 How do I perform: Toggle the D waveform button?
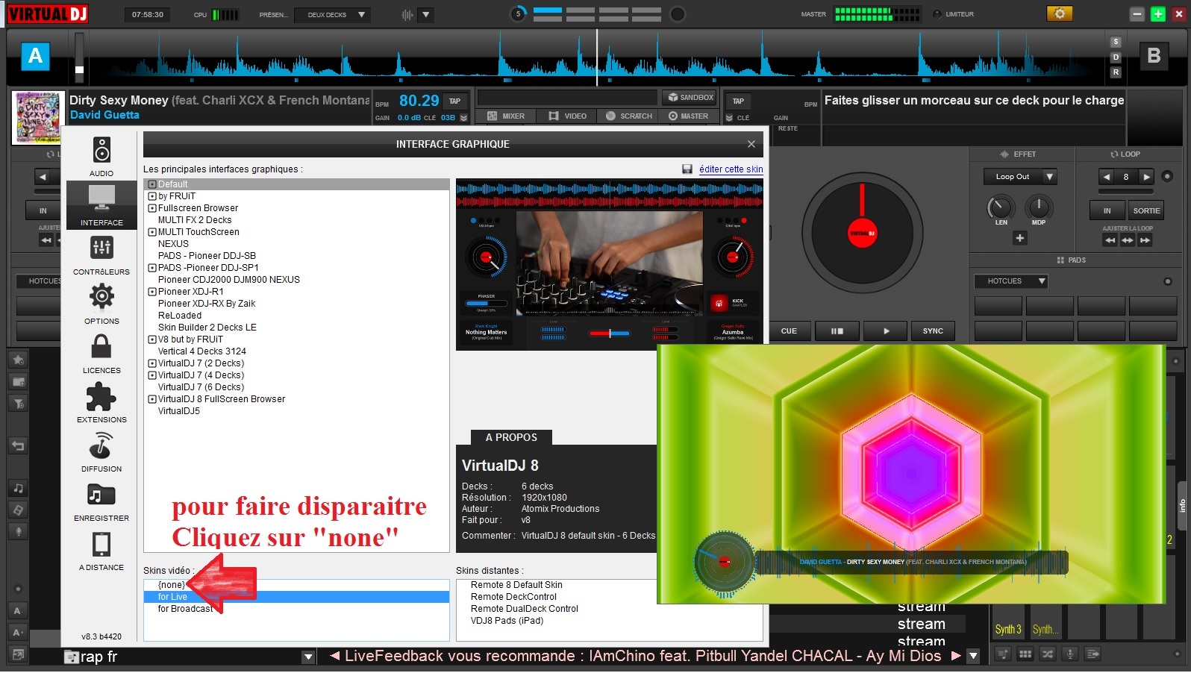1116,57
